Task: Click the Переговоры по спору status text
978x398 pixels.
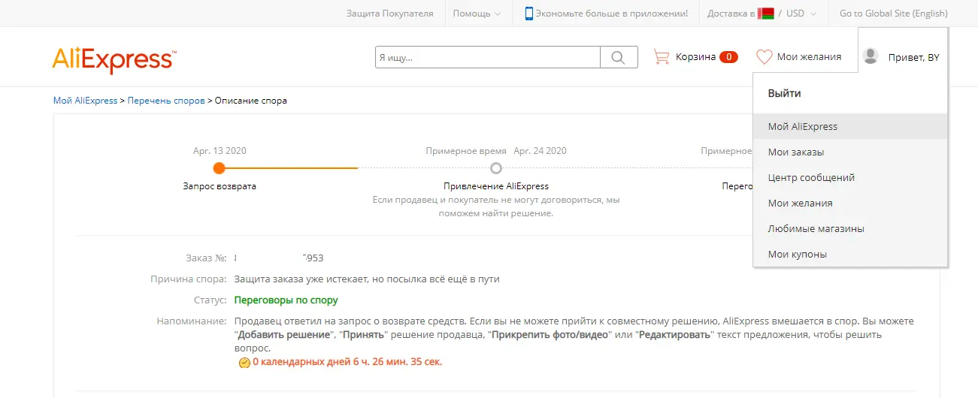Action: [x=286, y=300]
